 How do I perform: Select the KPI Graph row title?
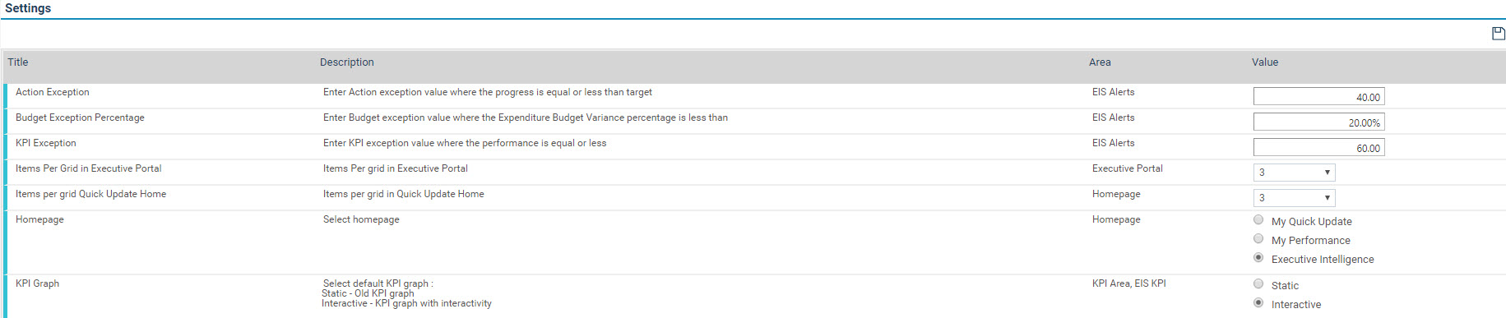[x=37, y=283]
